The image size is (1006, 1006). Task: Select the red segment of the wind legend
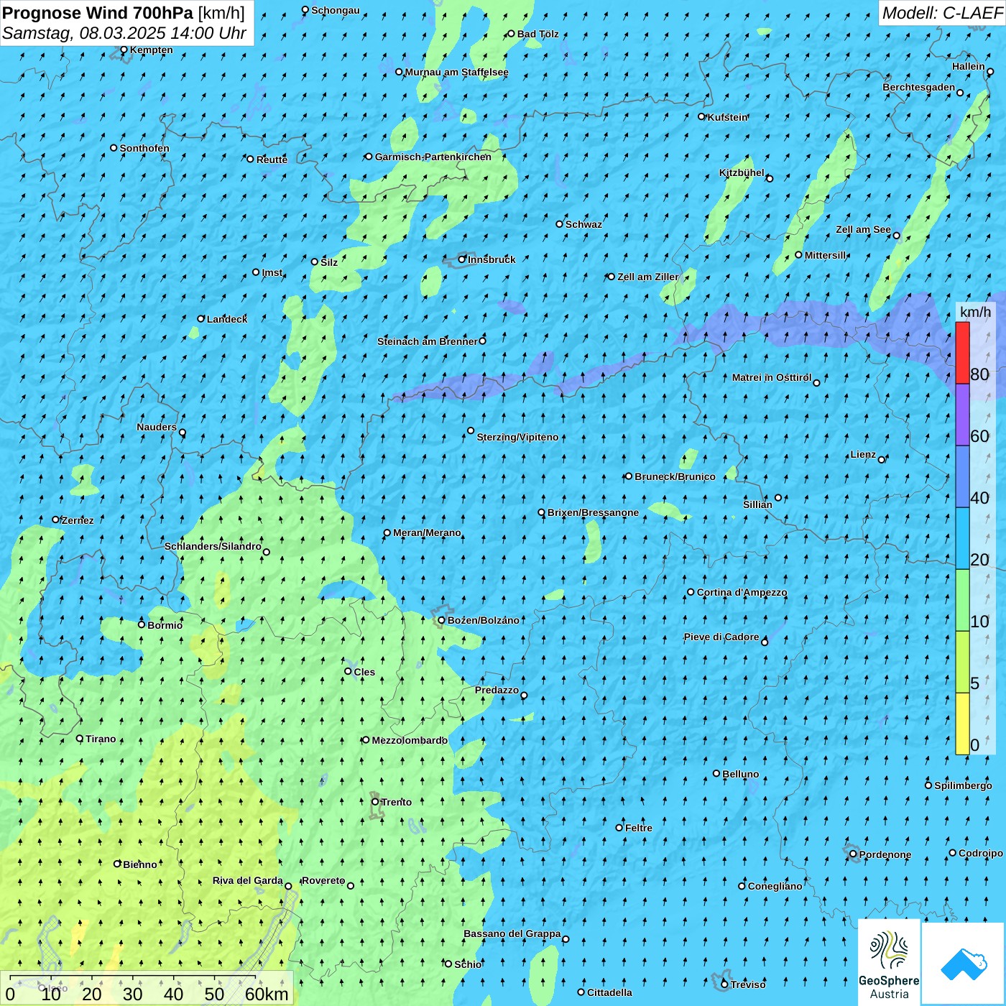pos(962,353)
